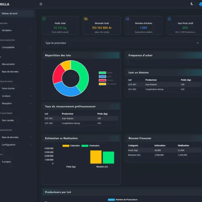
Task: Toggle the blue legend swatch of the donut chart
Action: pos(102,76)
